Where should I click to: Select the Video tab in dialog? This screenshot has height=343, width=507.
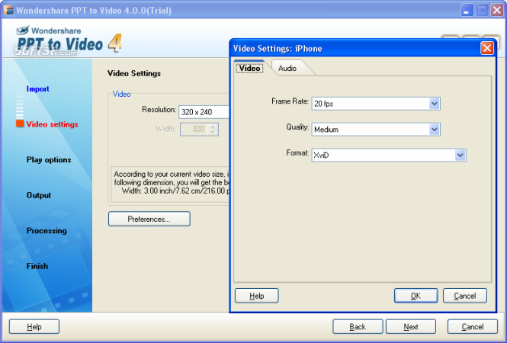click(x=249, y=68)
